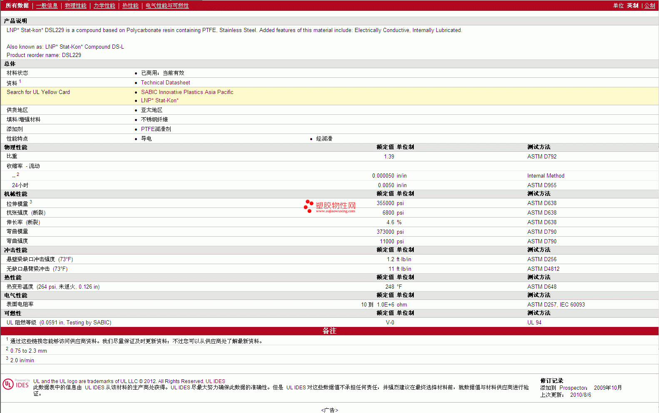Select the V-0 flame rating value
Viewport: 659px width, 413px height.
pyautogui.click(x=390, y=323)
